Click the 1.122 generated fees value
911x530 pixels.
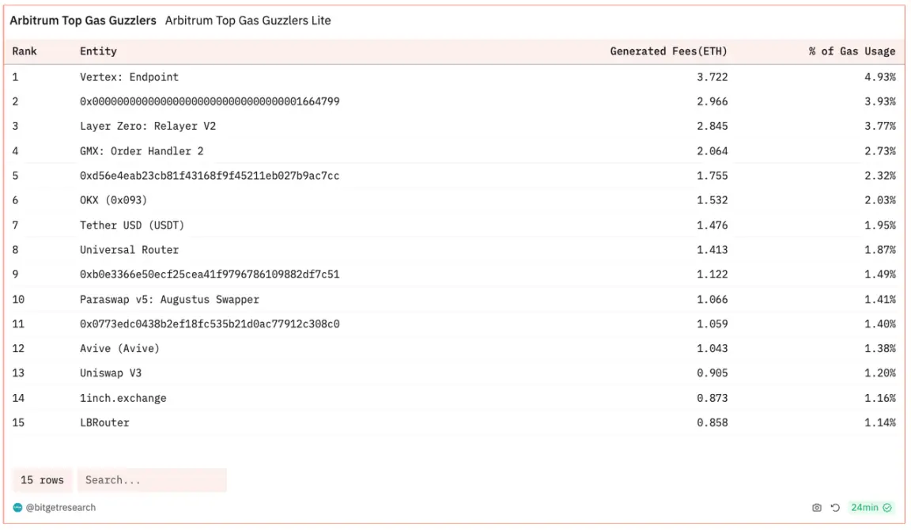click(713, 274)
